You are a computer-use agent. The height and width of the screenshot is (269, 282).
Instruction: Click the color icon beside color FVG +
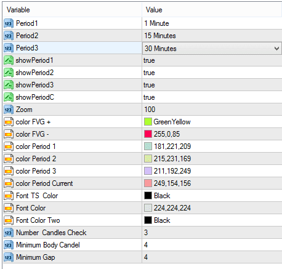(x=9, y=122)
